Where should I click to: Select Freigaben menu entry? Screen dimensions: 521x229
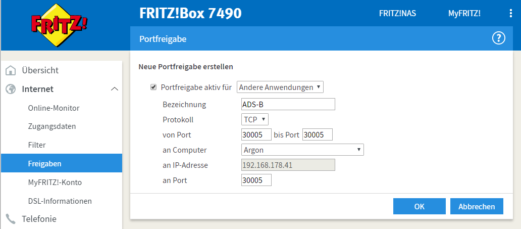click(x=62, y=163)
